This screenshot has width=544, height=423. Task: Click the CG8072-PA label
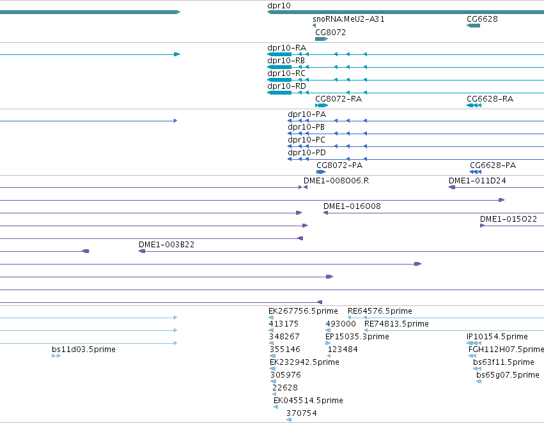[x=339, y=165]
